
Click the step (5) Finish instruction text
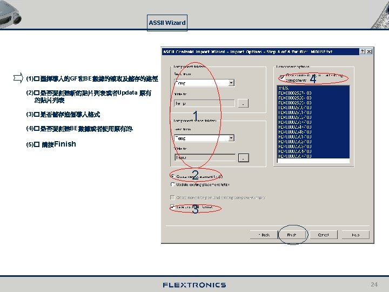pyautogui.click(x=51, y=144)
